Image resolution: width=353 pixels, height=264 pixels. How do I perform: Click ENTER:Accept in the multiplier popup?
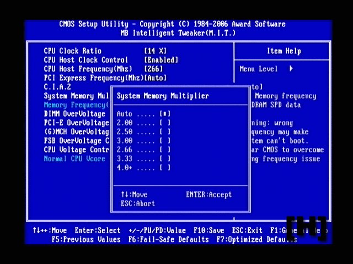(x=208, y=195)
